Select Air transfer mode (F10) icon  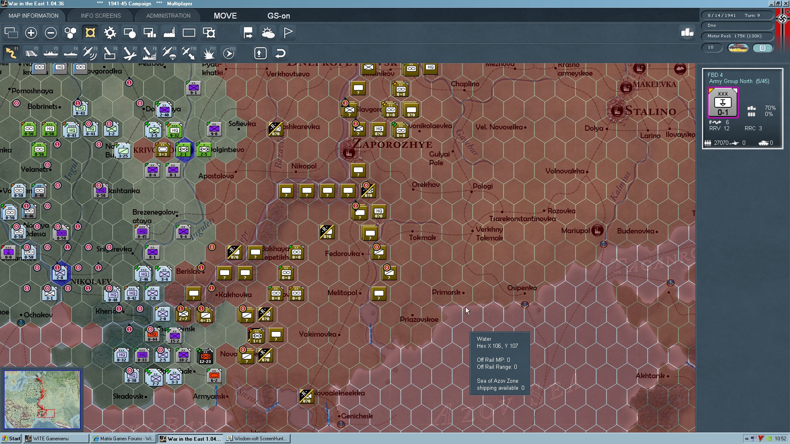coord(189,53)
